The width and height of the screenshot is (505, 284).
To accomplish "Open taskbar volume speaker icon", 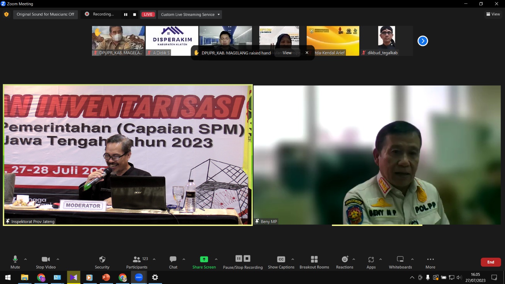I will point(459,278).
